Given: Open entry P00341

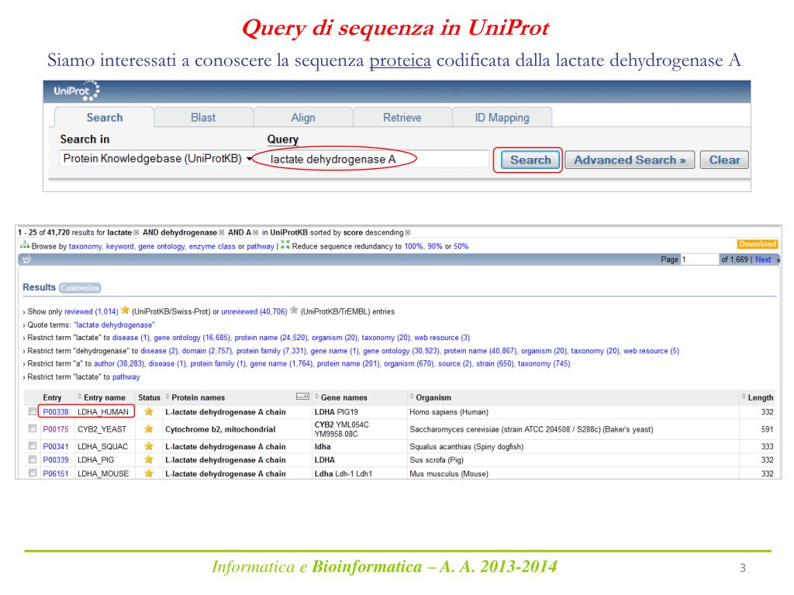Looking at the screenshot, I should point(56,447).
